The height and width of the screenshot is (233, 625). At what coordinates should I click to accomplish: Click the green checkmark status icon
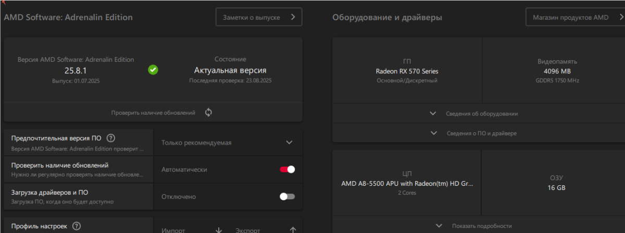[x=153, y=70]
